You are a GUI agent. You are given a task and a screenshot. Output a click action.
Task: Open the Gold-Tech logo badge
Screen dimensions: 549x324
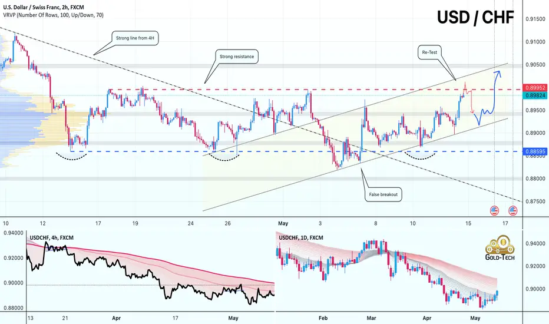(500, 248)
